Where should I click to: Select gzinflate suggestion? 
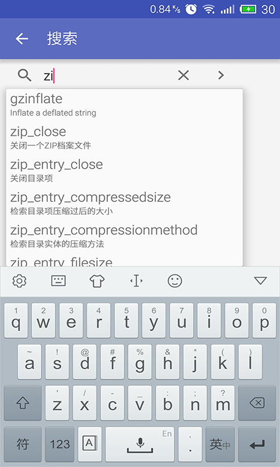pyautogui.click(x=124, y=105)
